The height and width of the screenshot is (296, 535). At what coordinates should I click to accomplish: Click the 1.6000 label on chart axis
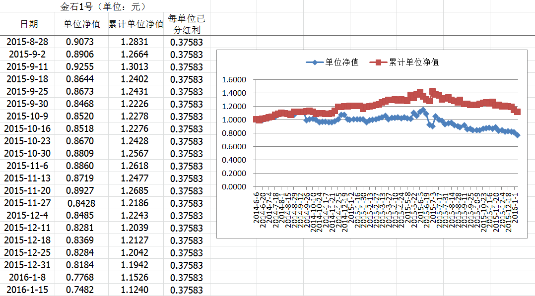point(234,80)
